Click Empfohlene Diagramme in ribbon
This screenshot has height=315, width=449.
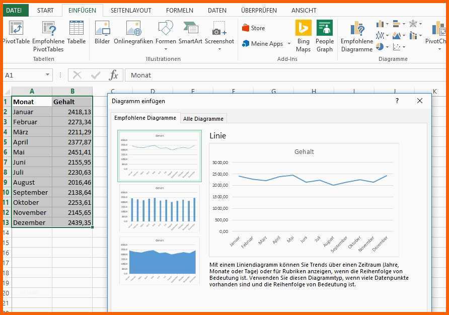(357, 37)
